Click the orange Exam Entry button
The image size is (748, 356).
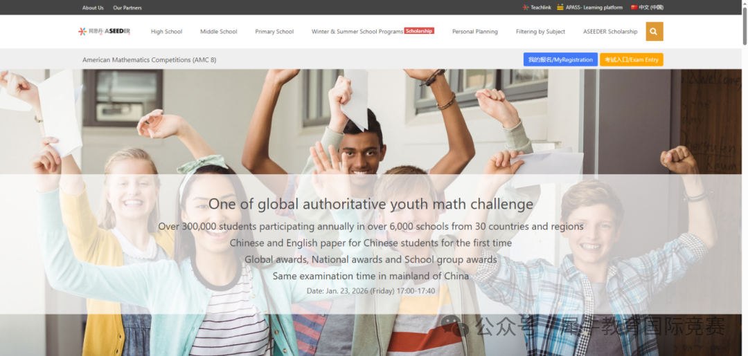pos(631,59)
